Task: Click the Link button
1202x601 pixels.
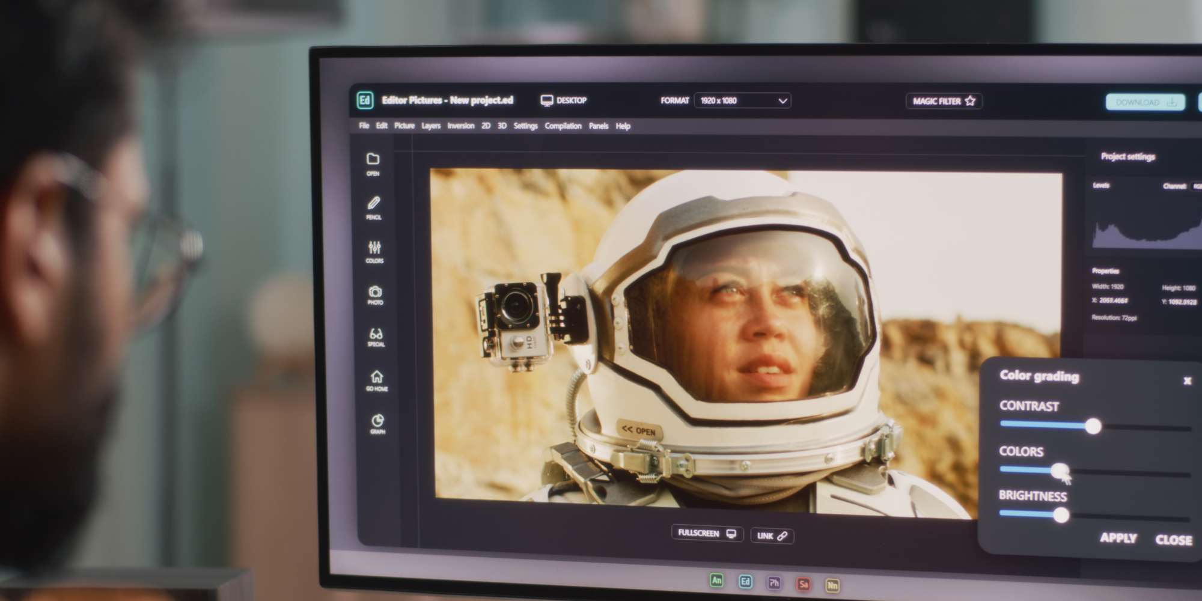Action: tap(772, 536)
